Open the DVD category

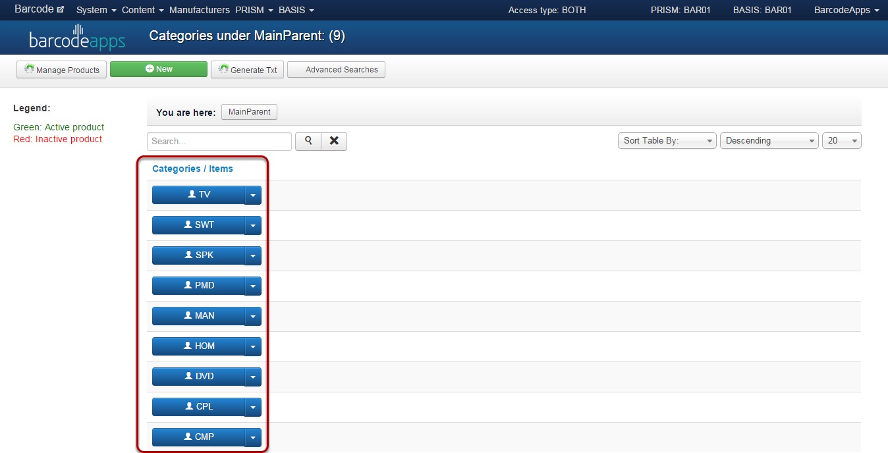click(x=198, y=377)
